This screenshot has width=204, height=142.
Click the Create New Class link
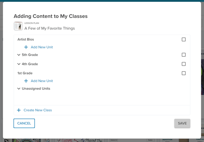[x=38, y=110]
